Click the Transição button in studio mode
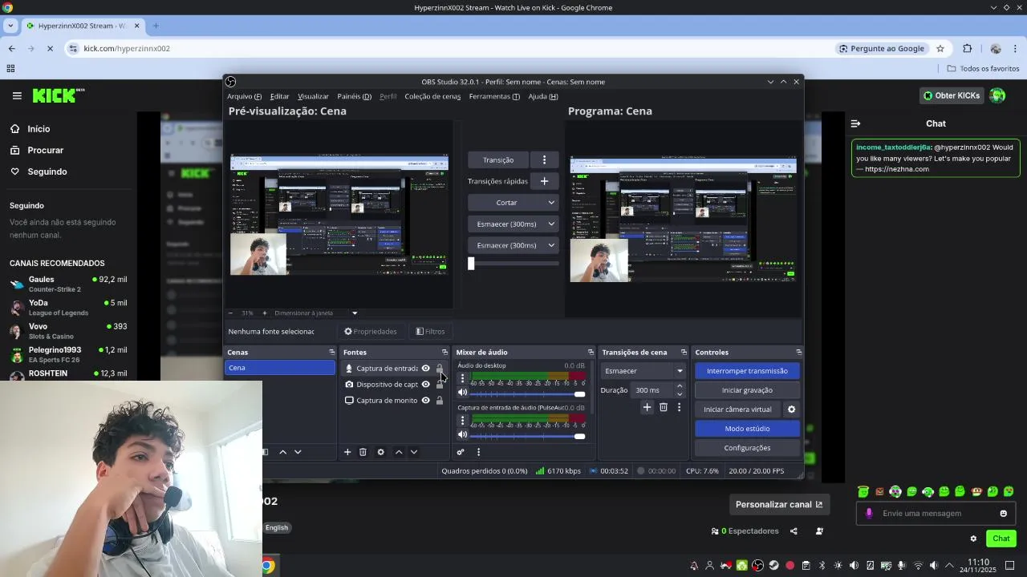The image size is (1027, 577). 498,159
